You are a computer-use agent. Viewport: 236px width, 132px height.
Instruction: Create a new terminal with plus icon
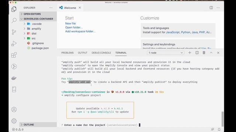(190, 53)
